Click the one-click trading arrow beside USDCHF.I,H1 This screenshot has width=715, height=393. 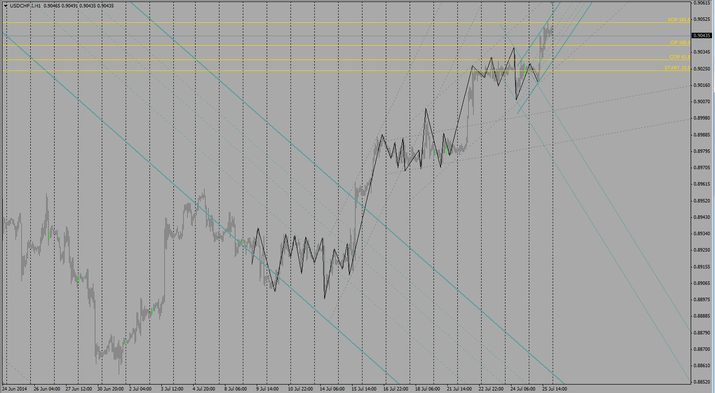(x=5, y=6)
